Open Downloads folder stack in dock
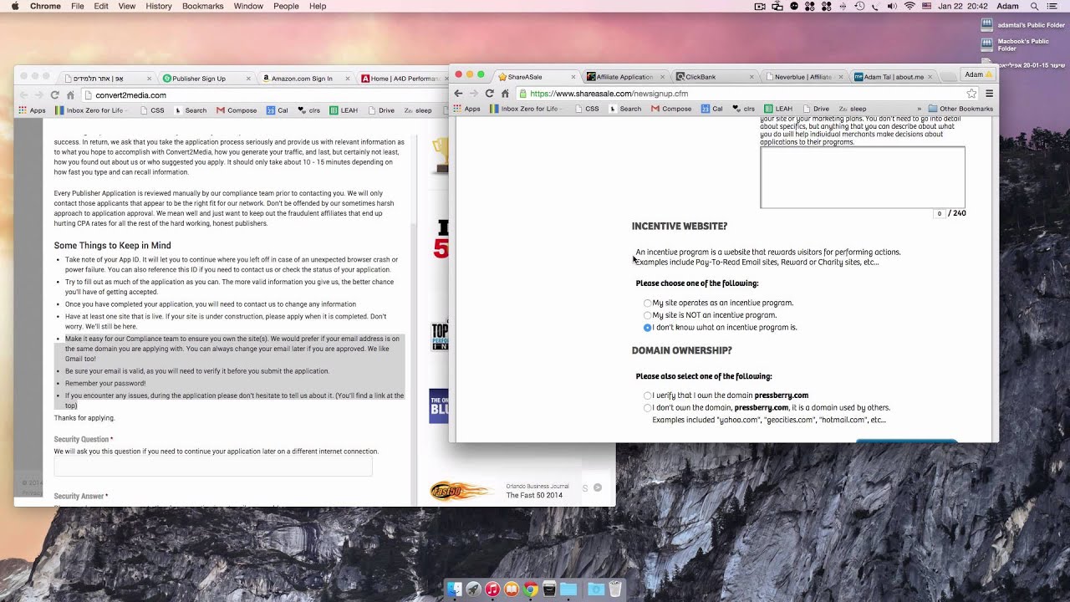Image resolution: width=1070 pixels, height=602 pixels. click(595, 589)
